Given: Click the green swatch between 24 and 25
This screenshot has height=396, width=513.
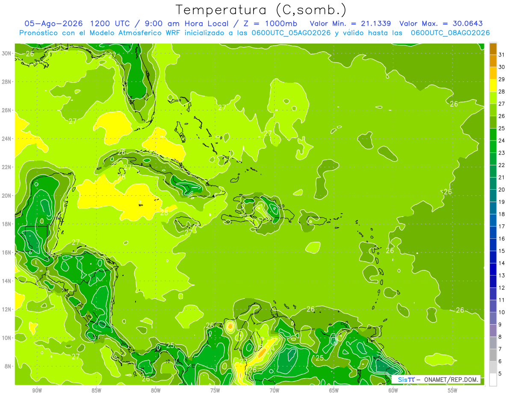Looking at the screenshot, I should [493, 134].
